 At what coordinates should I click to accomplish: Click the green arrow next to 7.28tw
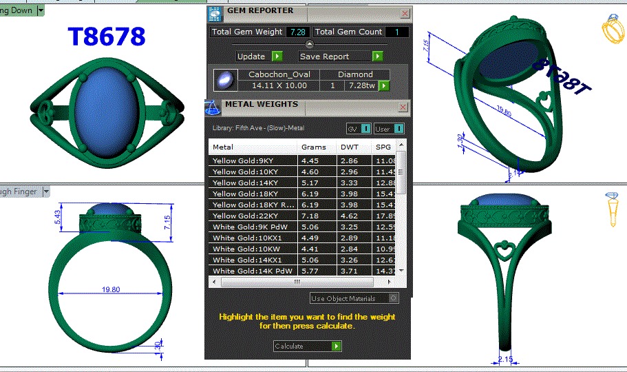coord(384,86)
